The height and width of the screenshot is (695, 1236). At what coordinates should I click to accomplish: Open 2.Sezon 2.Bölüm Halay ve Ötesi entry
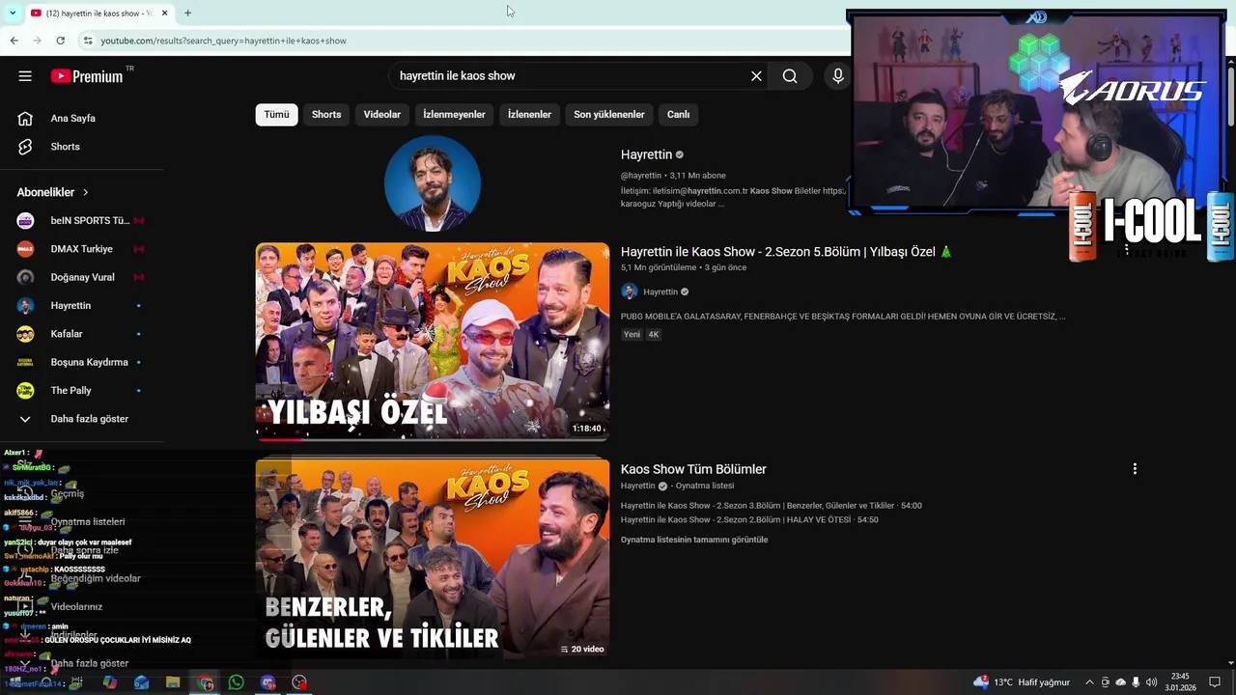(x=749, y=519)
